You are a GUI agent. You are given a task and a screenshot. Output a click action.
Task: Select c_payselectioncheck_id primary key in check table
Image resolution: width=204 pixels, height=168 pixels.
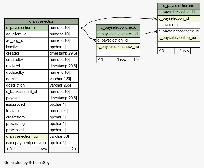[118, 34]
